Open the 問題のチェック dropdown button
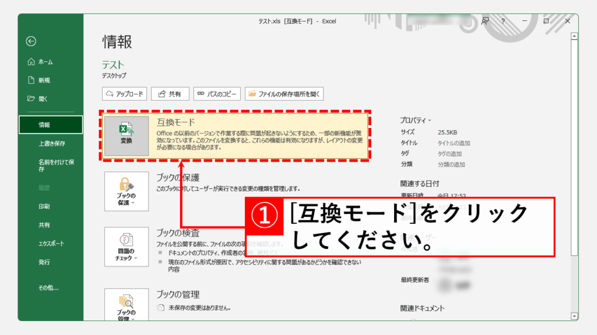This screenshot has width=597, height=335. pos(127,247)
